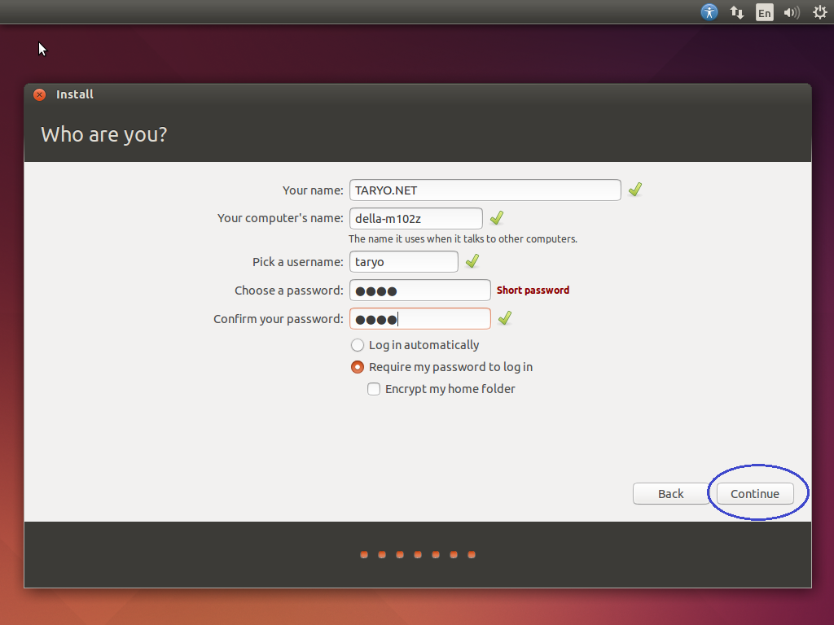Click the computer's name text field
834x625 pixels.
coord(415,218)
